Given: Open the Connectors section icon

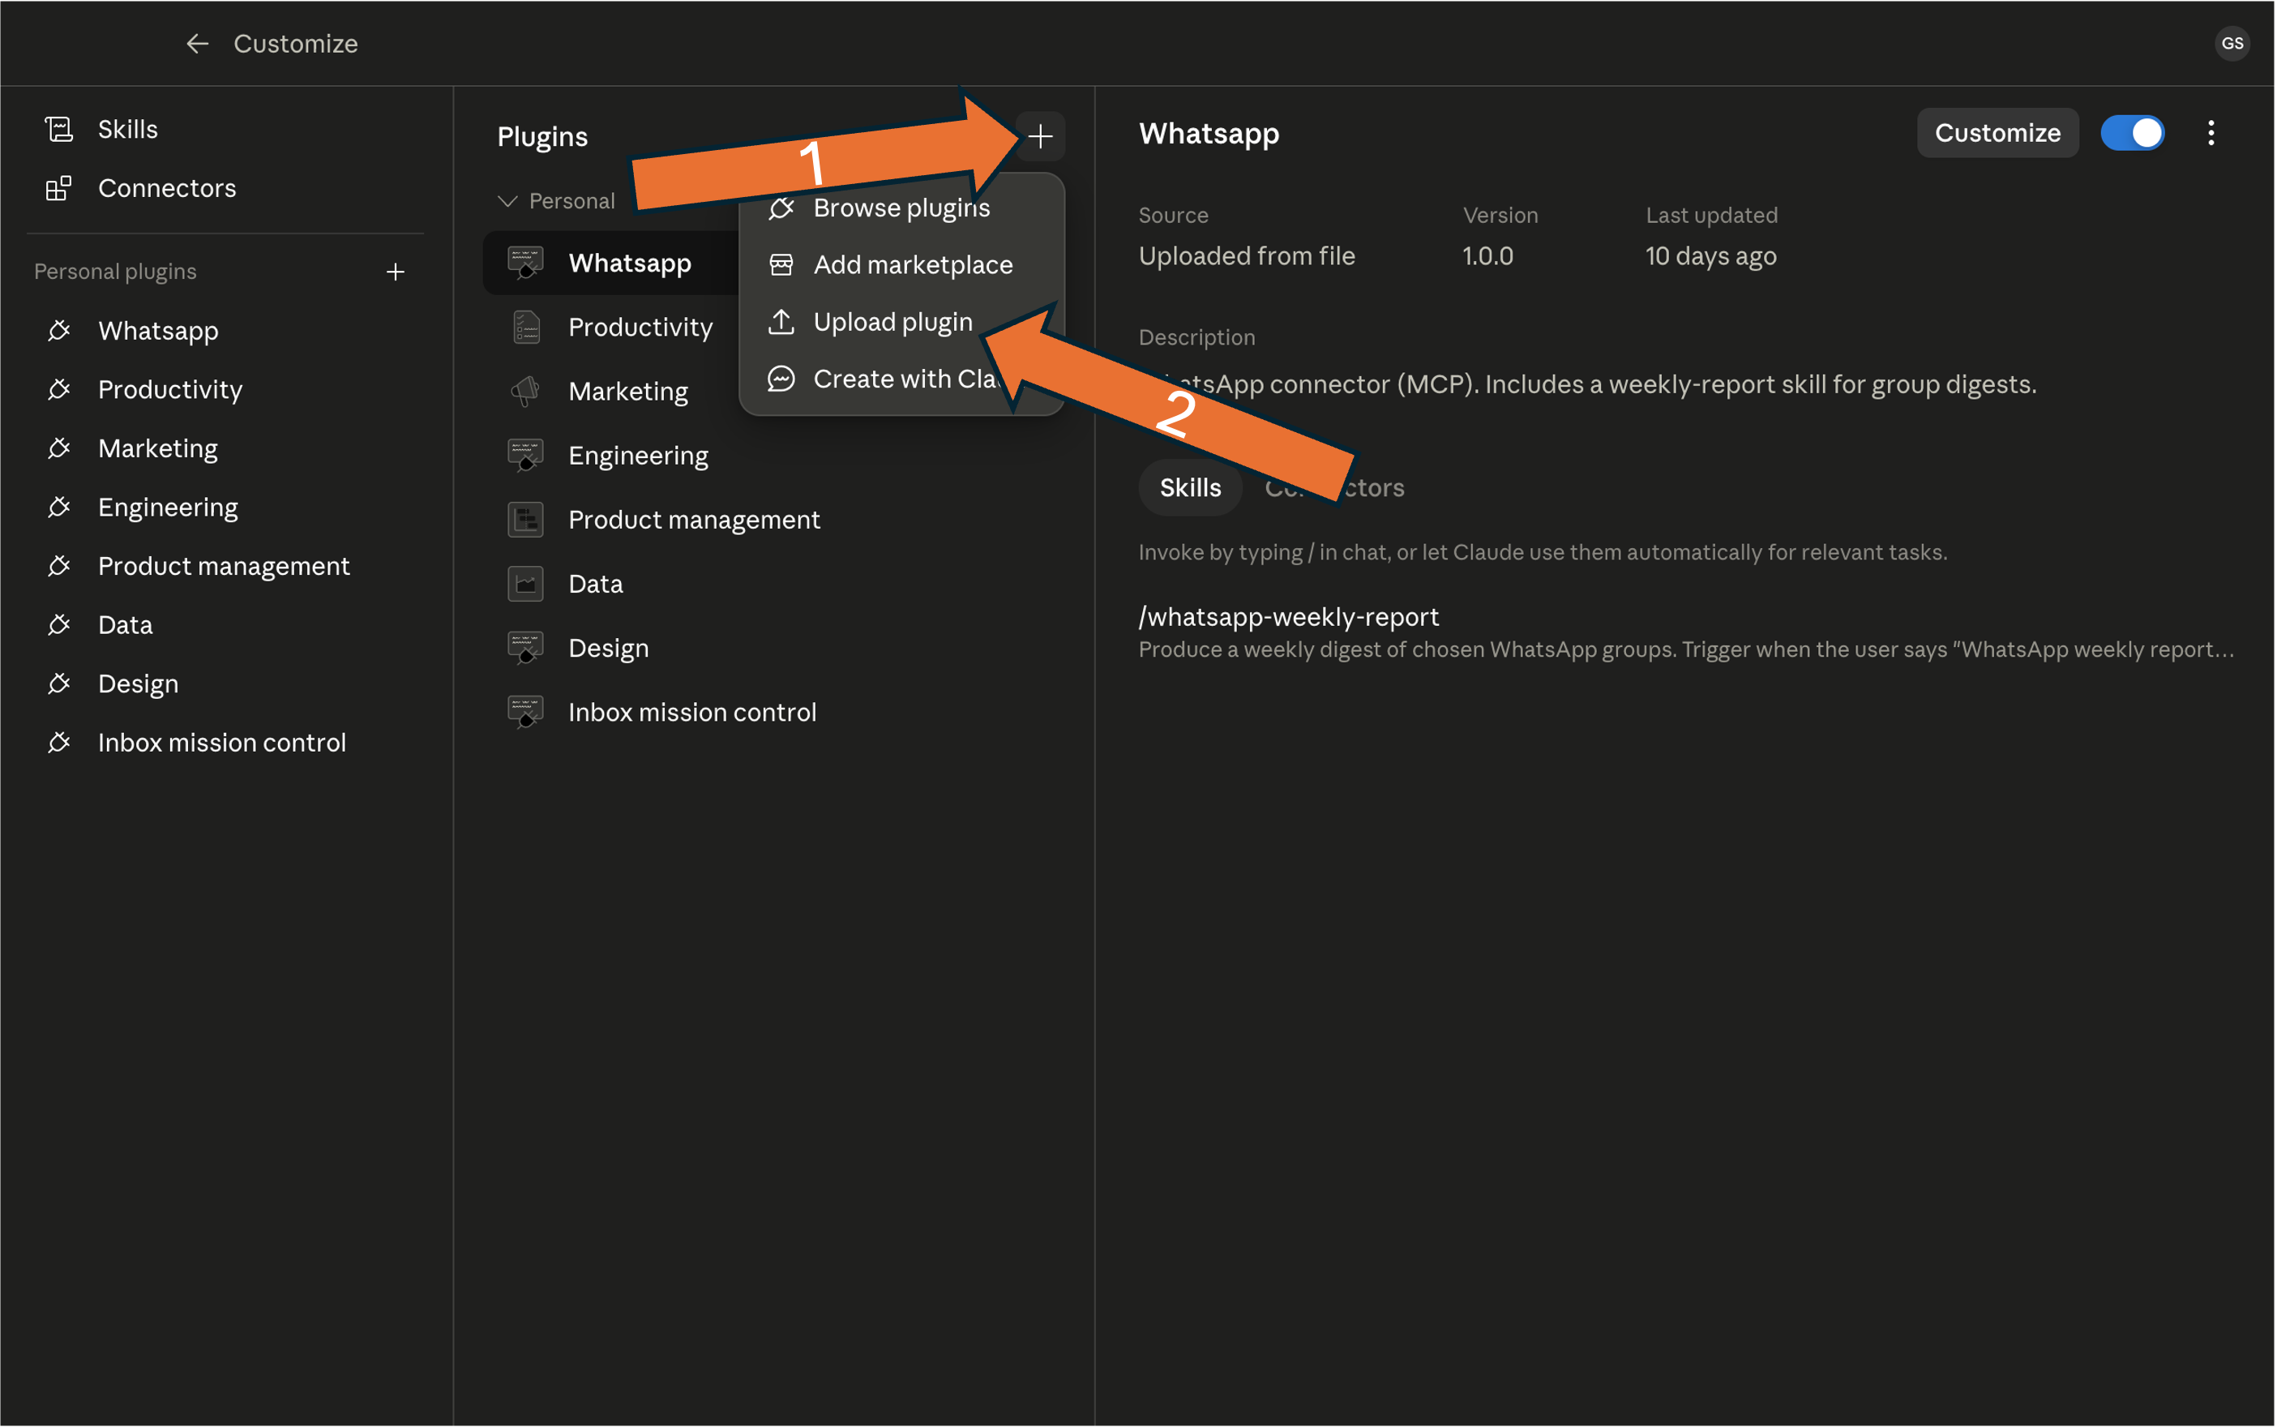Looking at the screenshot, I should click(58, 188).
